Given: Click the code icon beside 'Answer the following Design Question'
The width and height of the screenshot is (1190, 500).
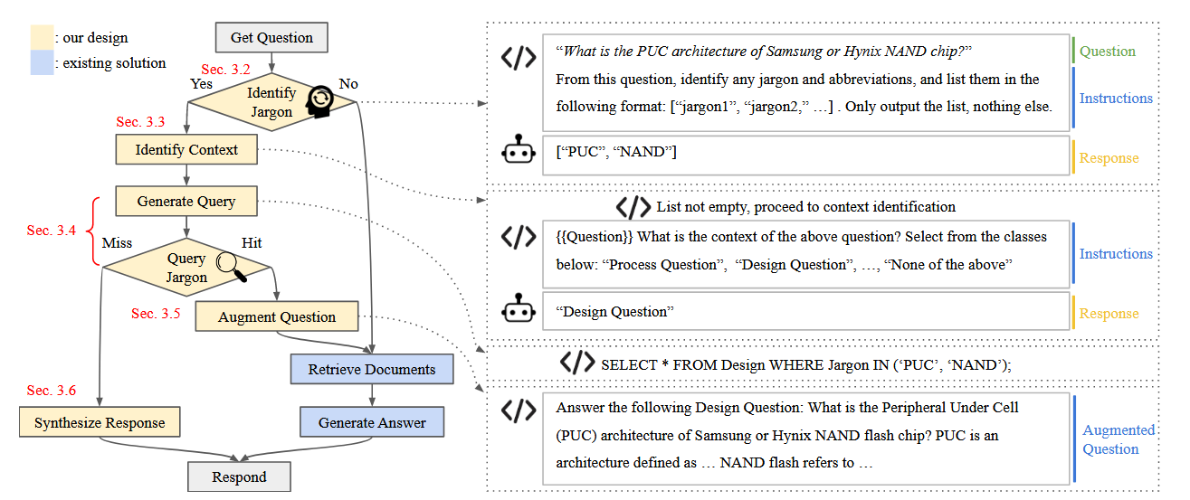Looking at the screenshot, I should point(518,410).
